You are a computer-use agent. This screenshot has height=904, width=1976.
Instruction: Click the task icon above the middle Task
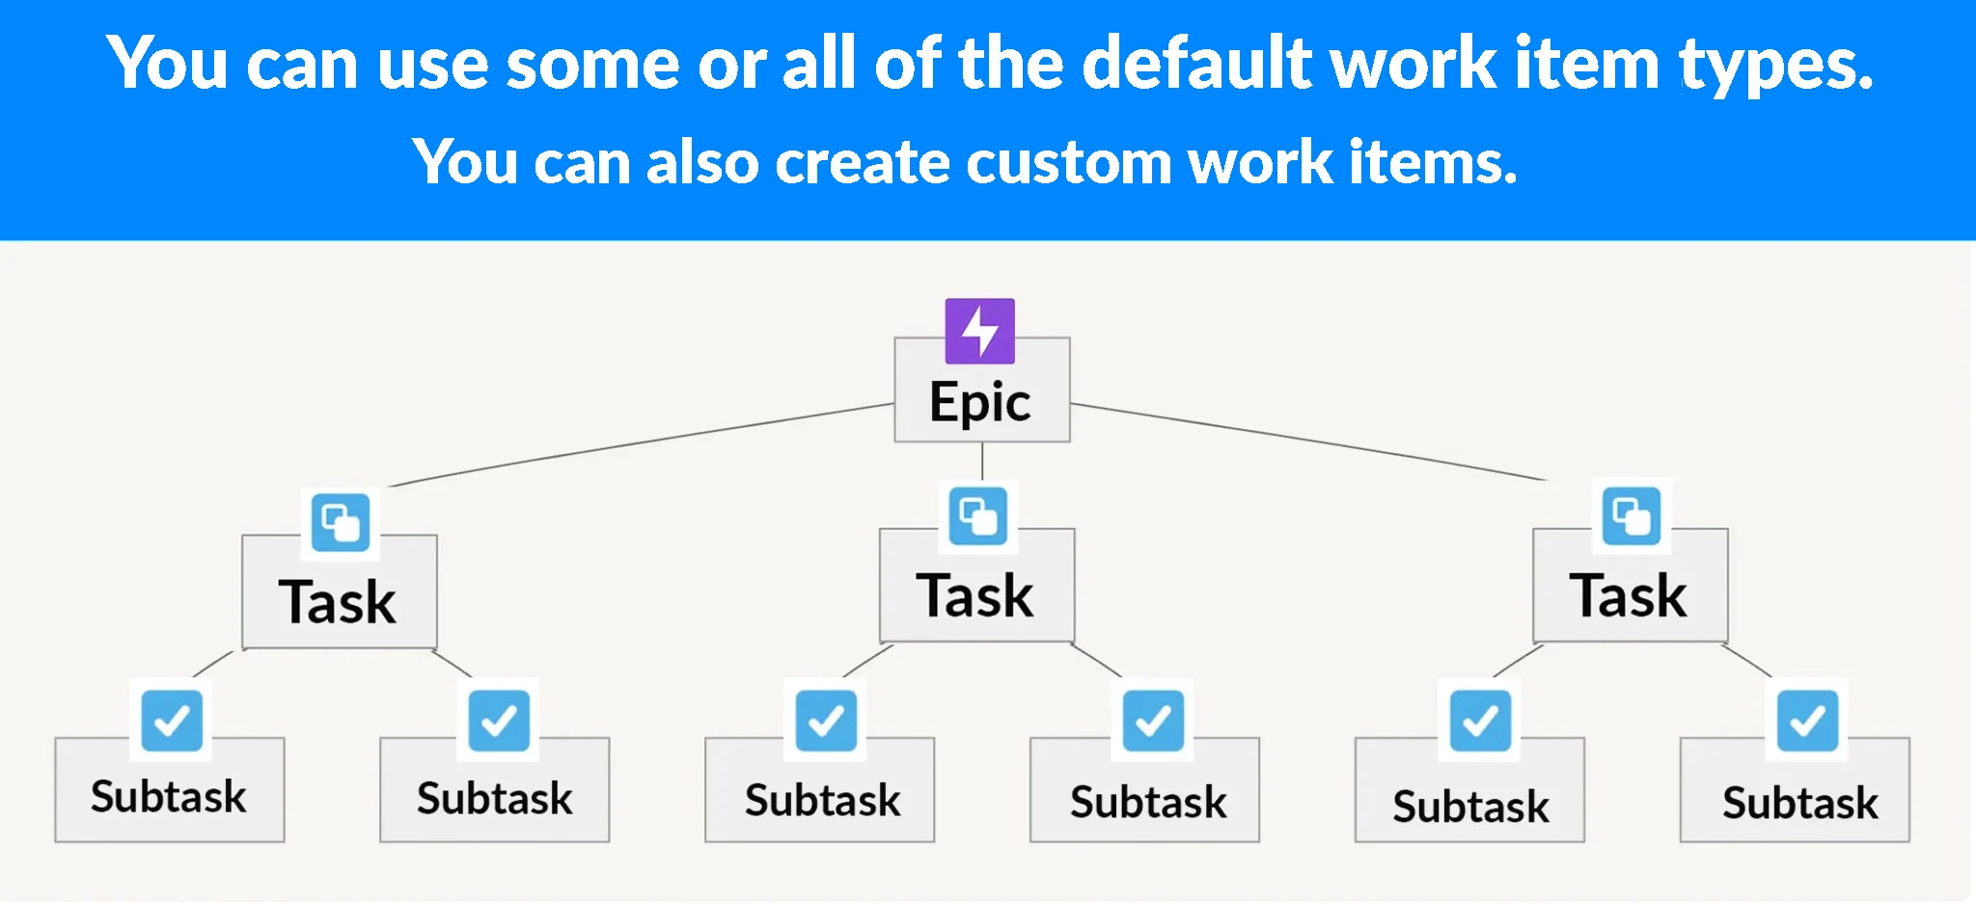click(x=977, y=516)
